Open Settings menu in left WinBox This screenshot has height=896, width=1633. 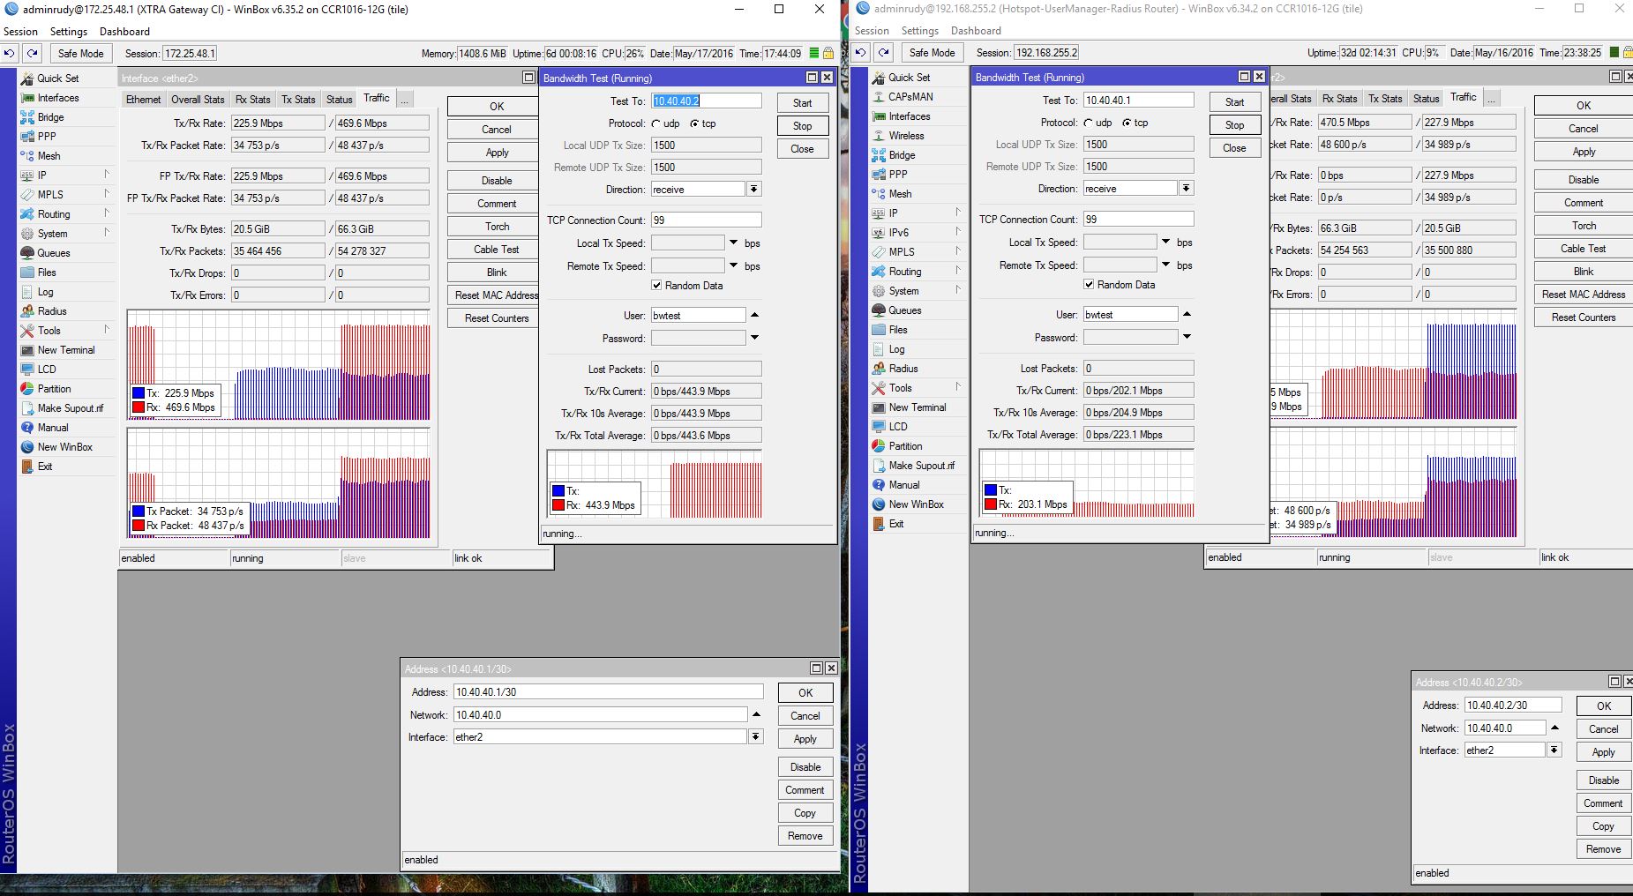tap(69, 31)
